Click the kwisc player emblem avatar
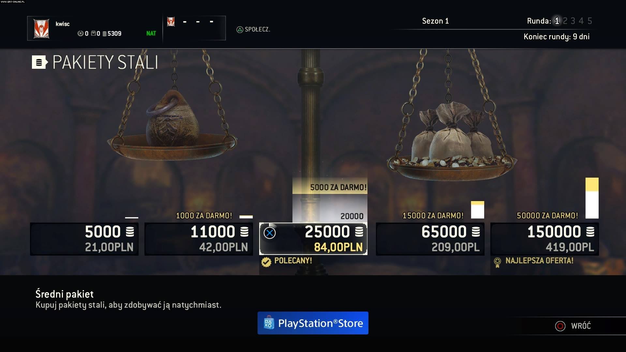The image size is (626, 352). [x=41, y=29]
